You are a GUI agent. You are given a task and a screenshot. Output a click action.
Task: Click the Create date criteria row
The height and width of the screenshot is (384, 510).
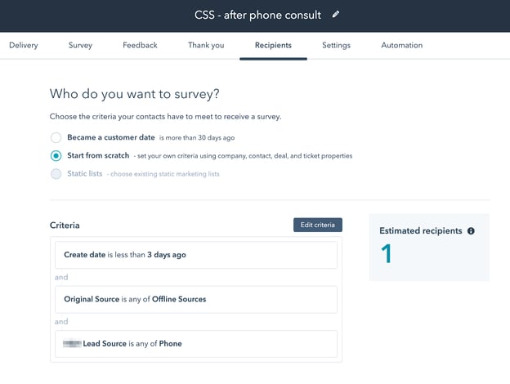(x=196, y=255)
